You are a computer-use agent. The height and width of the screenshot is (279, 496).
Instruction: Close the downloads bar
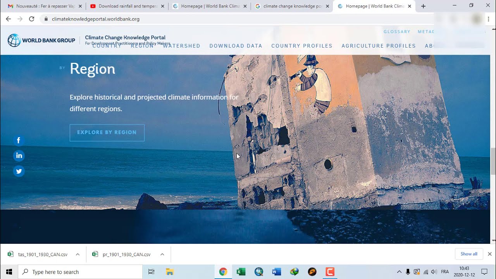tap(489, 254)
